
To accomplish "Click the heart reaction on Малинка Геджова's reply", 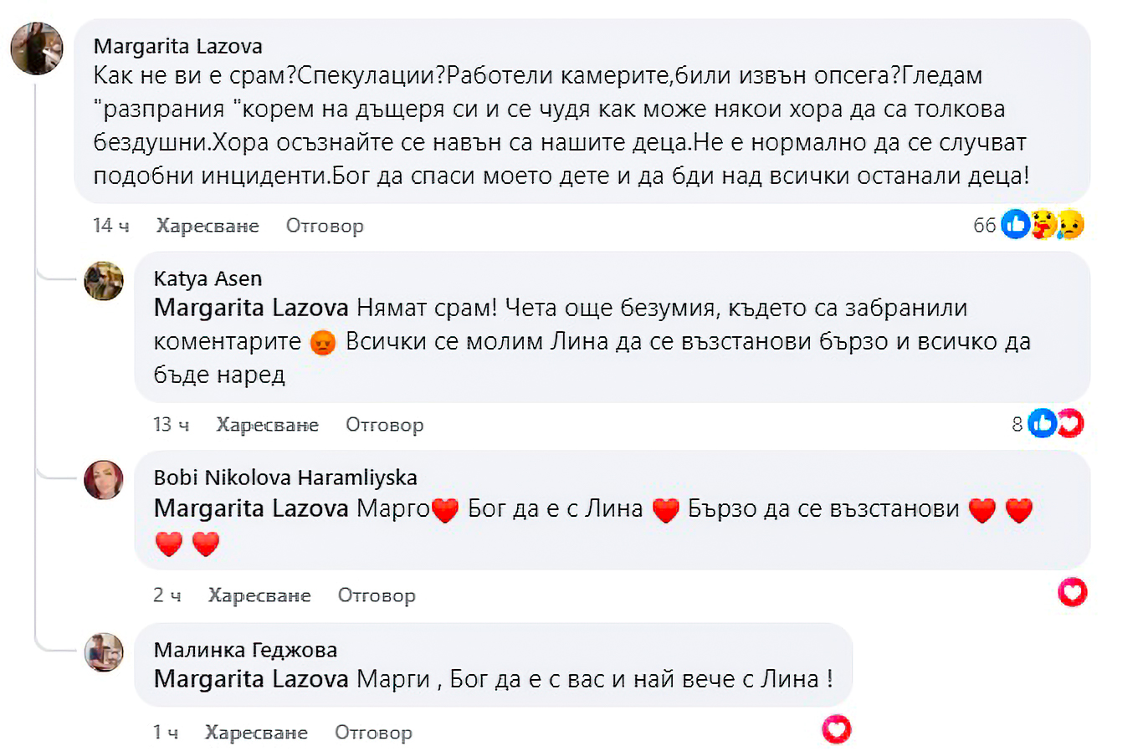I will (x=836, y=730).
